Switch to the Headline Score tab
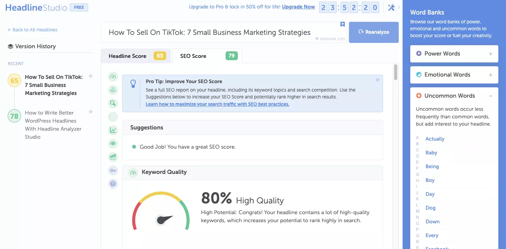The image size is (506, 249). (136, 56)
